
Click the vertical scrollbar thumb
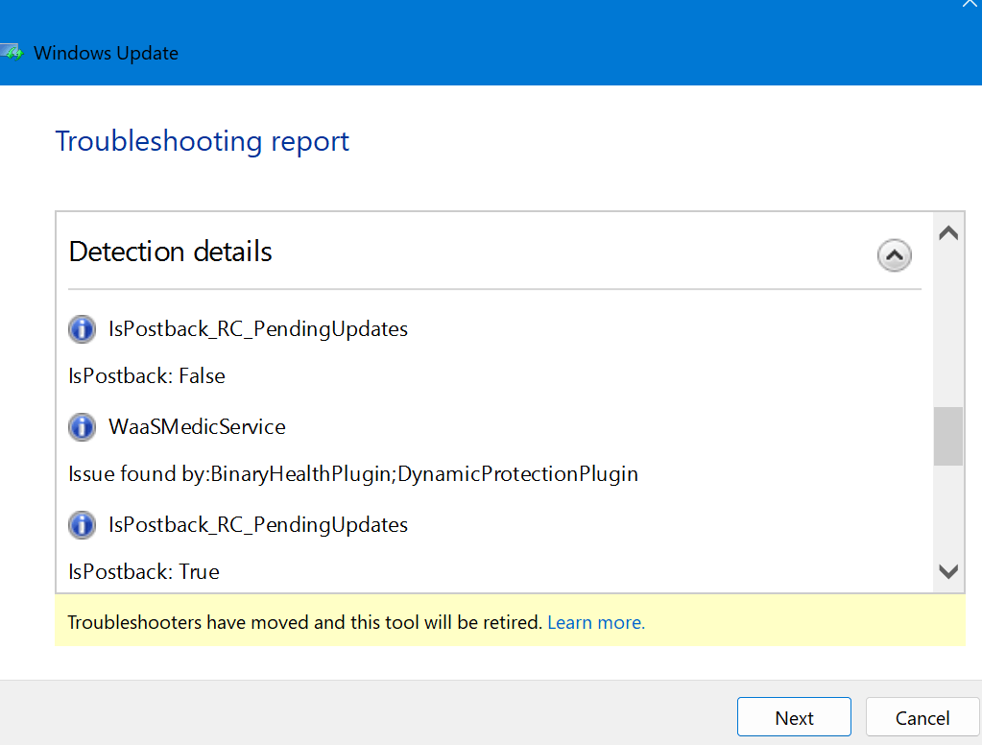click(x=948, y=436)
